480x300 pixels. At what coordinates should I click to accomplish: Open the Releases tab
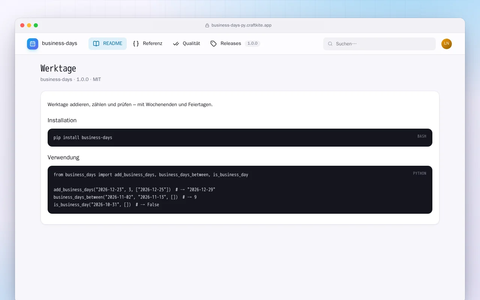[235, 43]
